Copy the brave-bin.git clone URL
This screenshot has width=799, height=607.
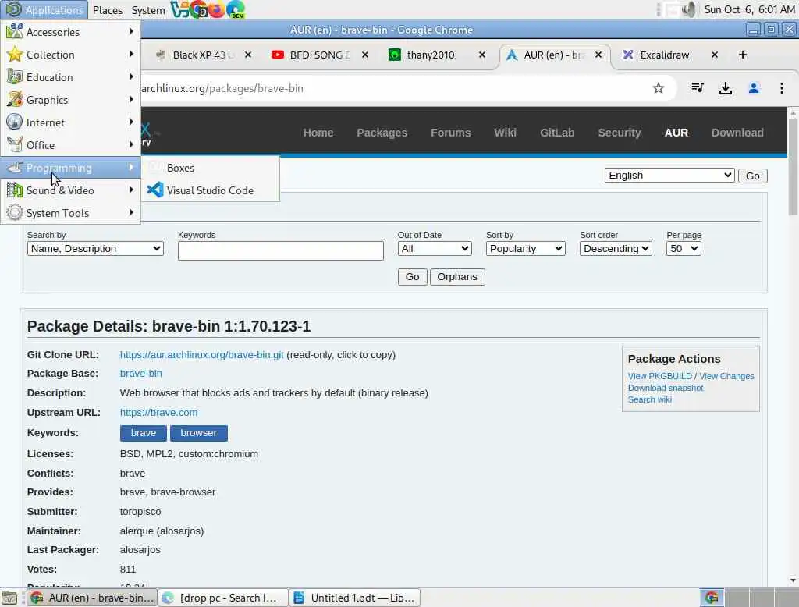(x=201, y=355)
